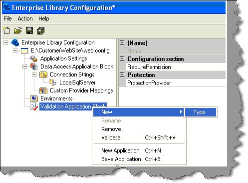Choose Remove in the context menu
The image size is (248, 183).
[x=139, y=129]
